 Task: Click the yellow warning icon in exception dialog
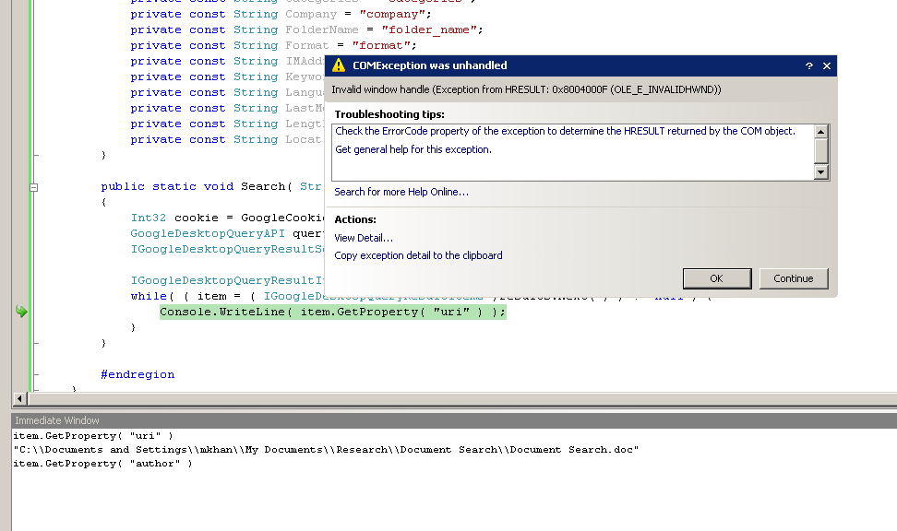339,65
